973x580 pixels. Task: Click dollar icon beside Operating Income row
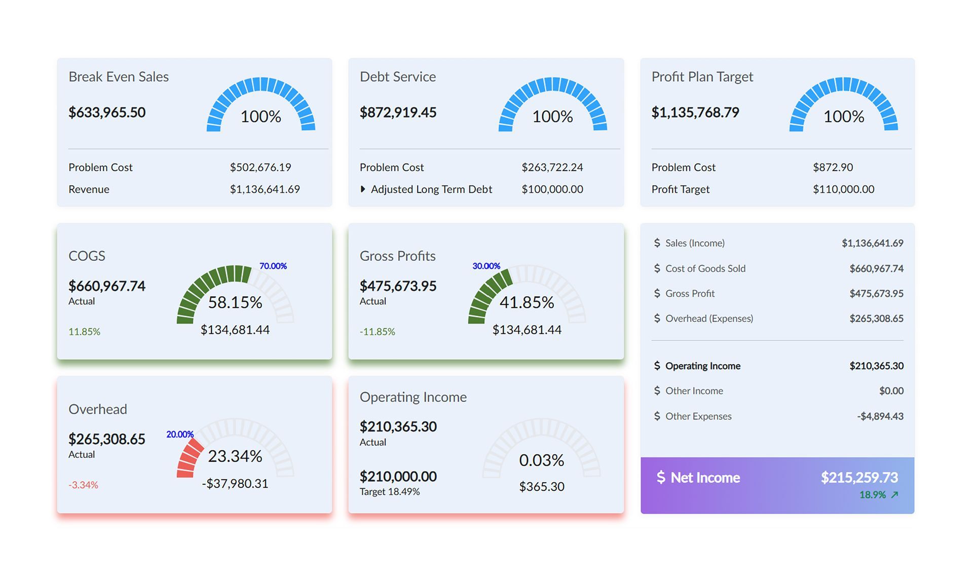coord(657,366)
